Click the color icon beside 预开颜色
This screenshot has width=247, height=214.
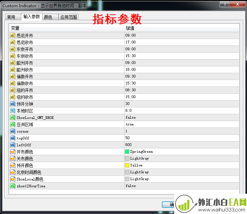point(12,165)
